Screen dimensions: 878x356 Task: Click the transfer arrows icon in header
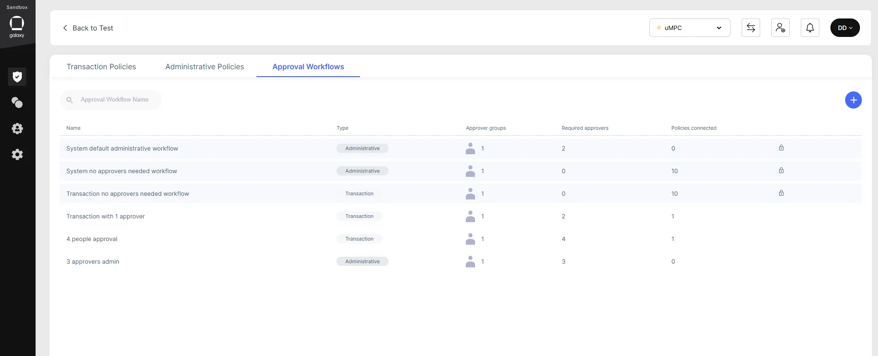[x=751, y=28]
